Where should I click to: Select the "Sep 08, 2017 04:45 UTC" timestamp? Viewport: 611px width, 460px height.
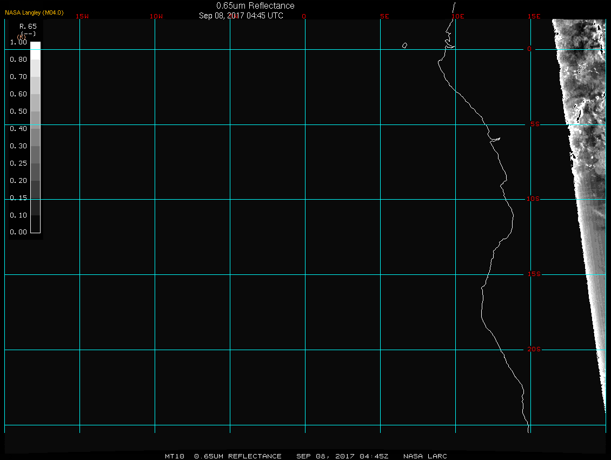(x=241, y=16)
